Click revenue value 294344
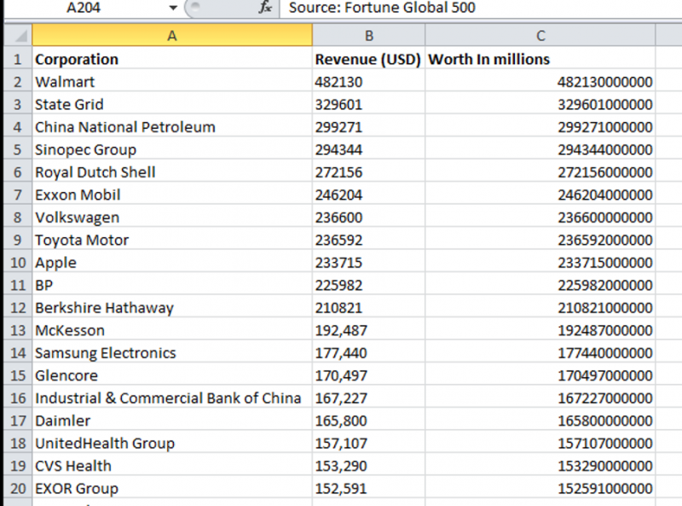Screen dimensions: 682x506 point(369,149)
